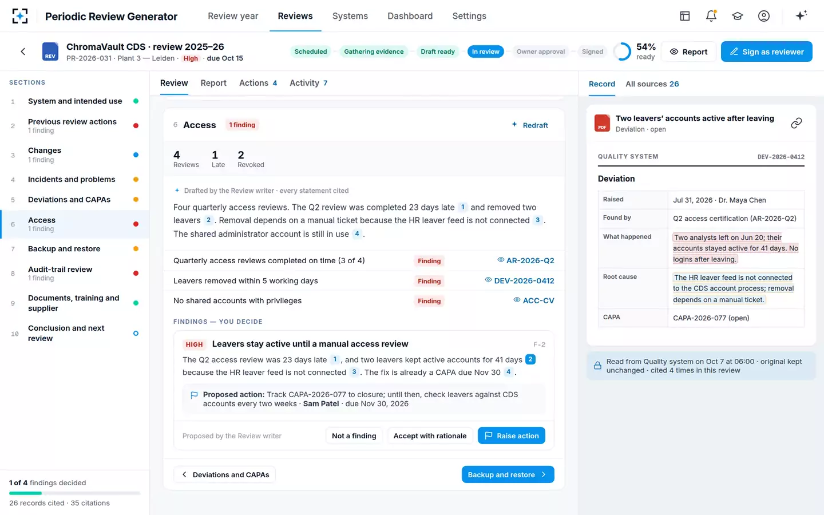Open the notifications bell
This screenshot has height=515, width=824.
pos(711,16)
